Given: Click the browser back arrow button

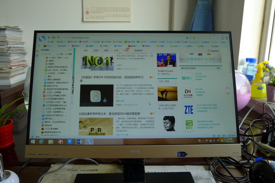Looking at the screenshot, I should tap(49, 37).
